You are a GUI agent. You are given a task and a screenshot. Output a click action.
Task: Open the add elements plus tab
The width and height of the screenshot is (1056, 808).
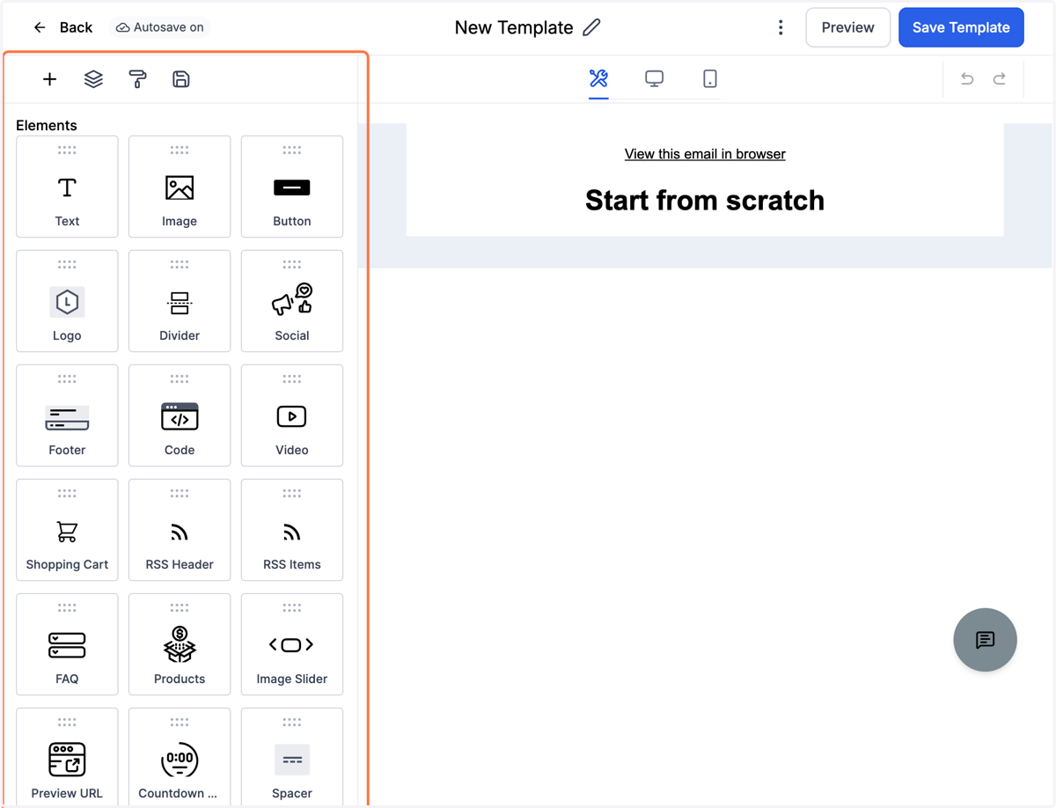[49, 79]
